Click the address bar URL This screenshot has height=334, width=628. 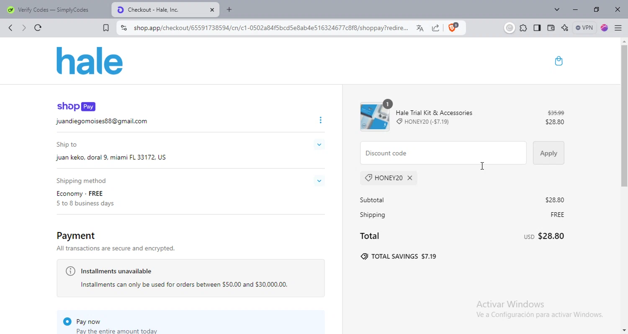pyautogui.click(x=271, y=28)
